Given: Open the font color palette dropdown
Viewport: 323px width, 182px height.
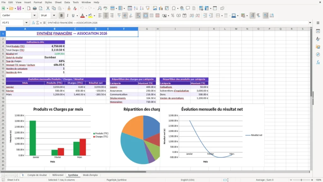Looking at the screenshot, I should [86, 15].
